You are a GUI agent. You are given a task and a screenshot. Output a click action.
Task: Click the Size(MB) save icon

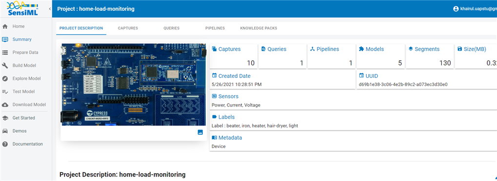[459, 49]
